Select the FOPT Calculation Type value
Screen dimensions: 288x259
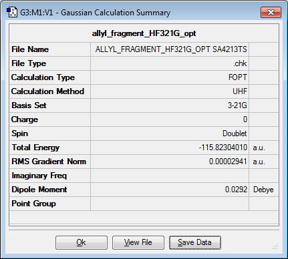170,77
